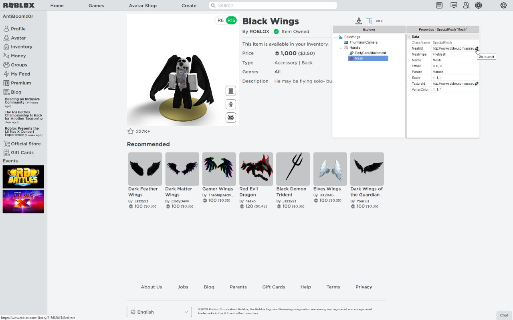
Task: Collapse the EpicWings tree node
Action: pyautogui.click(x=335, y=37)
